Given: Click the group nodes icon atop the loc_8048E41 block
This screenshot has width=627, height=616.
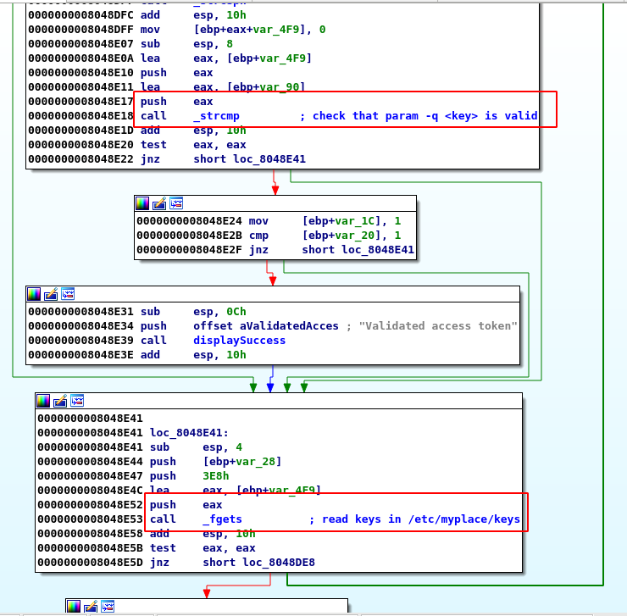Looking at the screenshot, I should 77,401.
